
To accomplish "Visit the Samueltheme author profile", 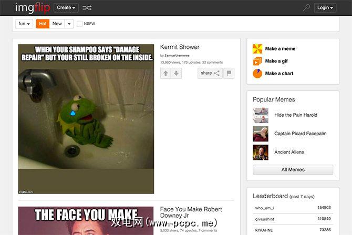I will tap(177, 56).
